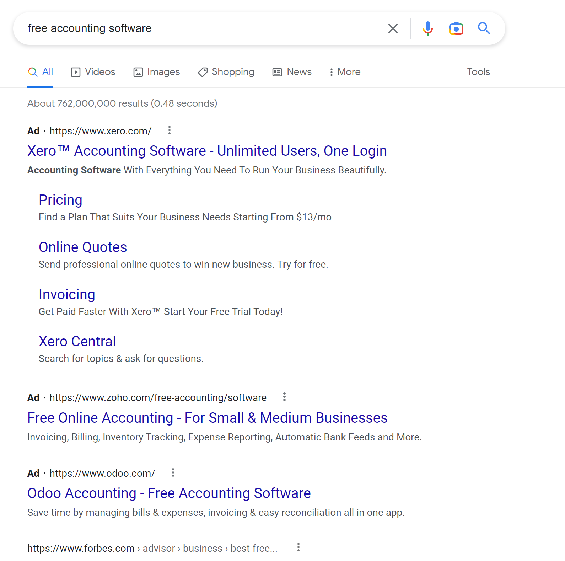Open Zoho's Free Online Accounting ad link
Image resolution: width=565 pixels, height=561 pixels.
coord(207,418)
